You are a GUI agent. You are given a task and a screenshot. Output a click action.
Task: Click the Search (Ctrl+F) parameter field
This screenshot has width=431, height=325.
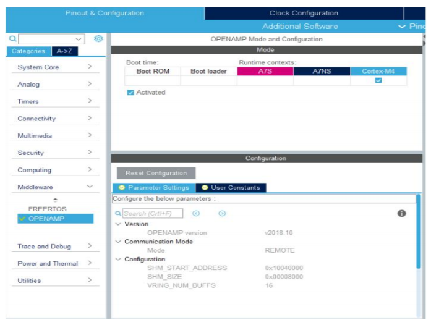click(x=153, y=213)
